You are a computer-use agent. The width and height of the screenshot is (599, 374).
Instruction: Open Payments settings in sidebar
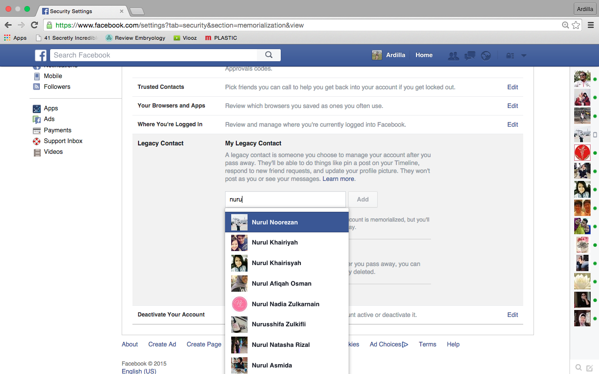pyautogui.click(x=52, y=130)
